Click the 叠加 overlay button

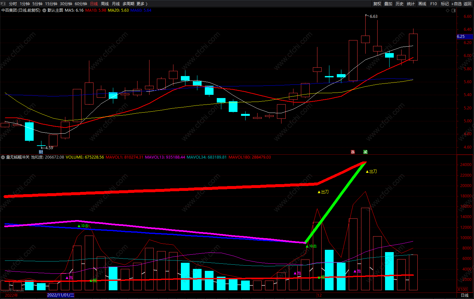pyautogui.click(x=388, y=4)
